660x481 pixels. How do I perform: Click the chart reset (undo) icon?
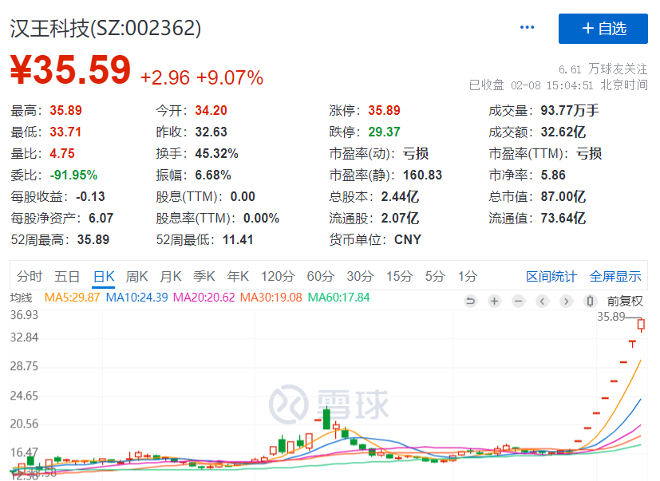[x=470, y=301]
